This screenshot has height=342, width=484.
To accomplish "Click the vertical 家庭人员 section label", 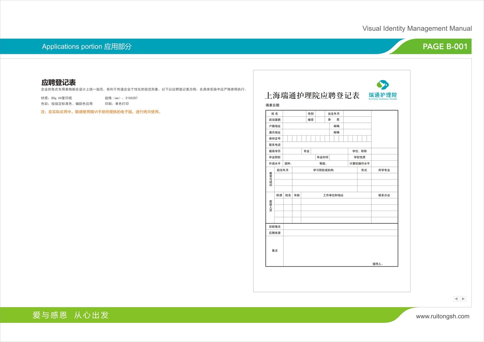I will [x=271, y=206].
